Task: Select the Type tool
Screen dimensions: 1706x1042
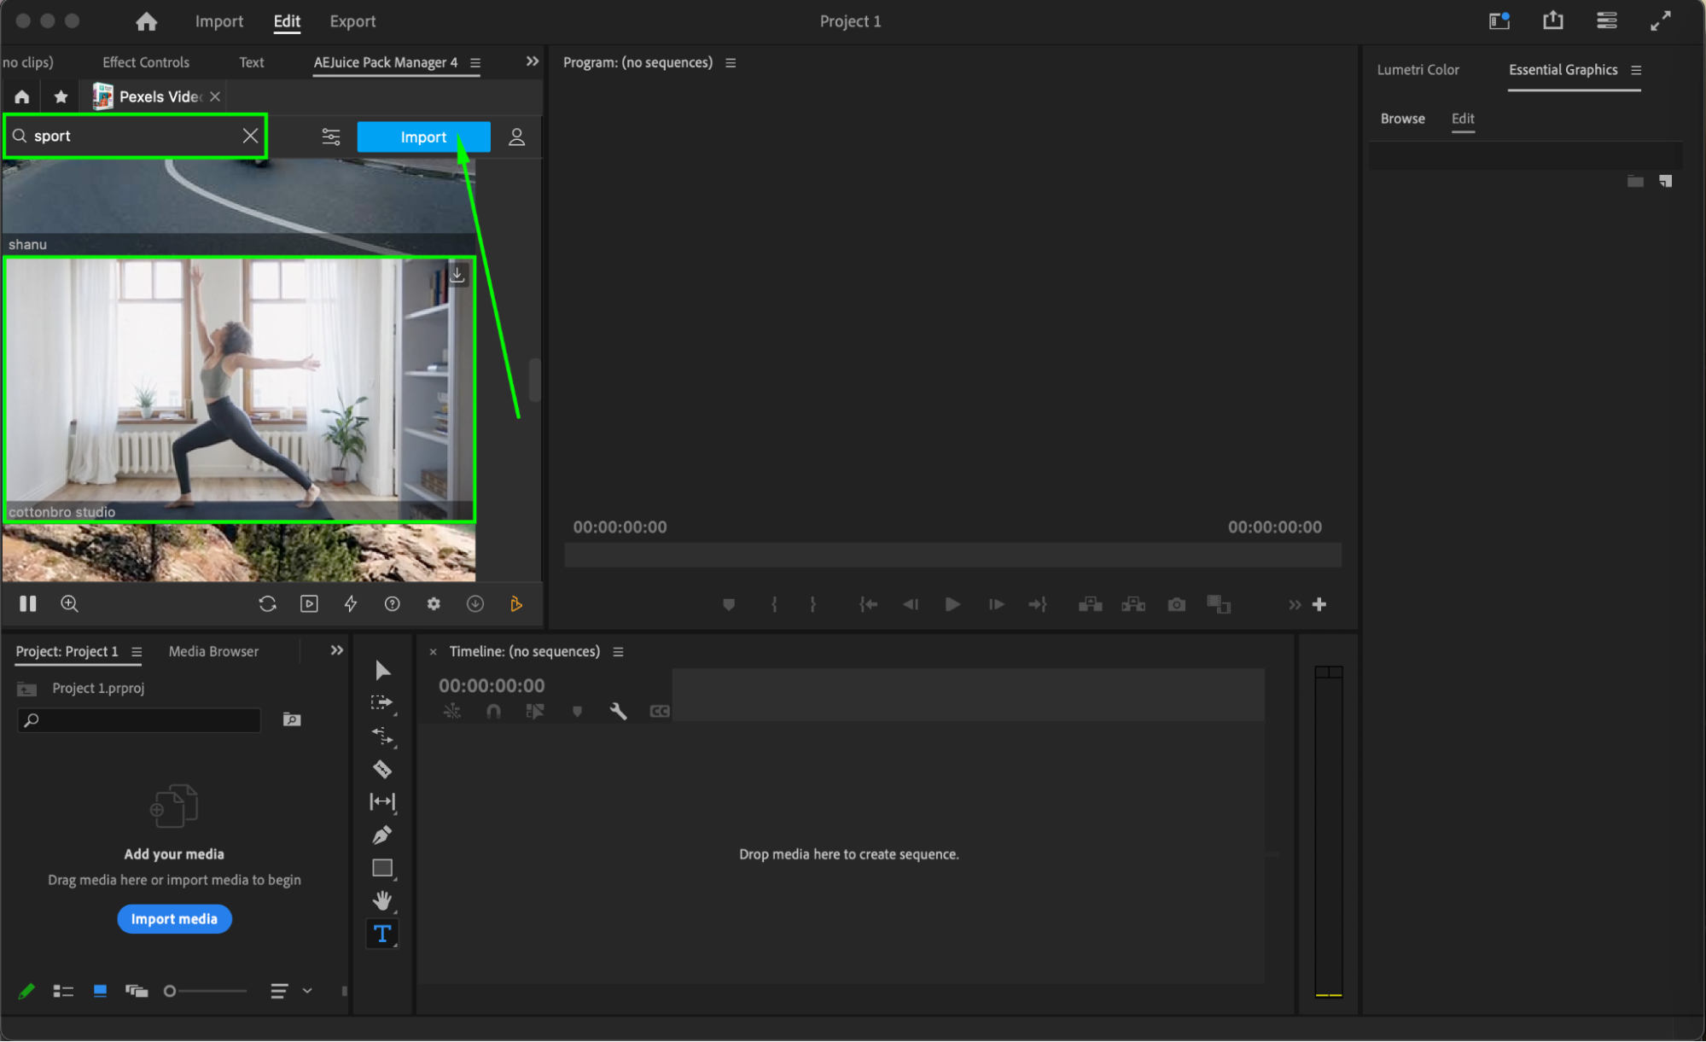Action: 381,934
